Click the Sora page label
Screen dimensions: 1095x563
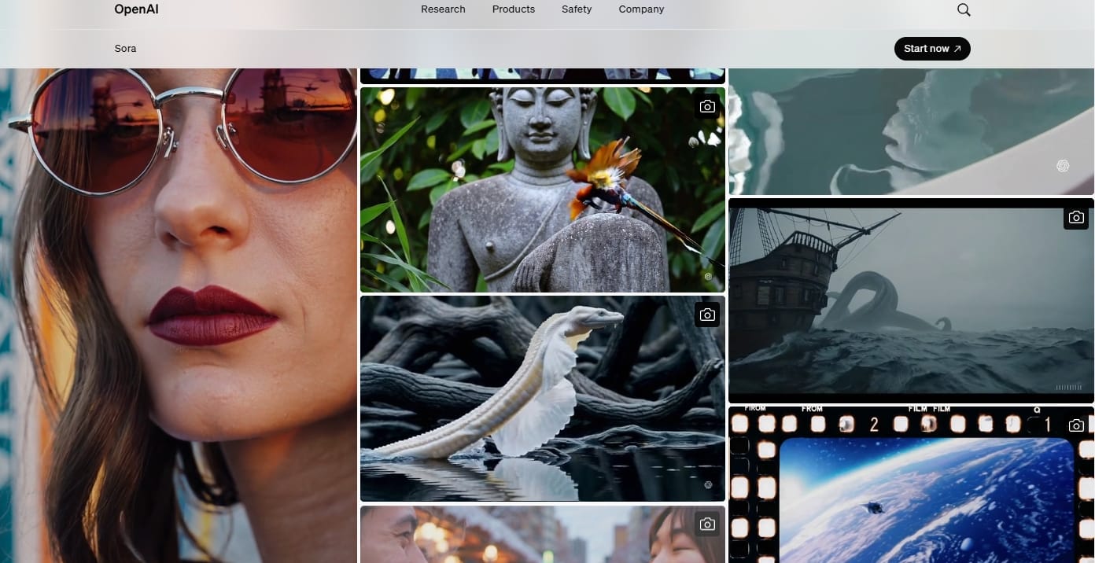pos(125,49)
